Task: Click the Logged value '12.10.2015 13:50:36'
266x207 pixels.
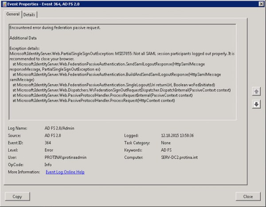Action: coord(177,136)
